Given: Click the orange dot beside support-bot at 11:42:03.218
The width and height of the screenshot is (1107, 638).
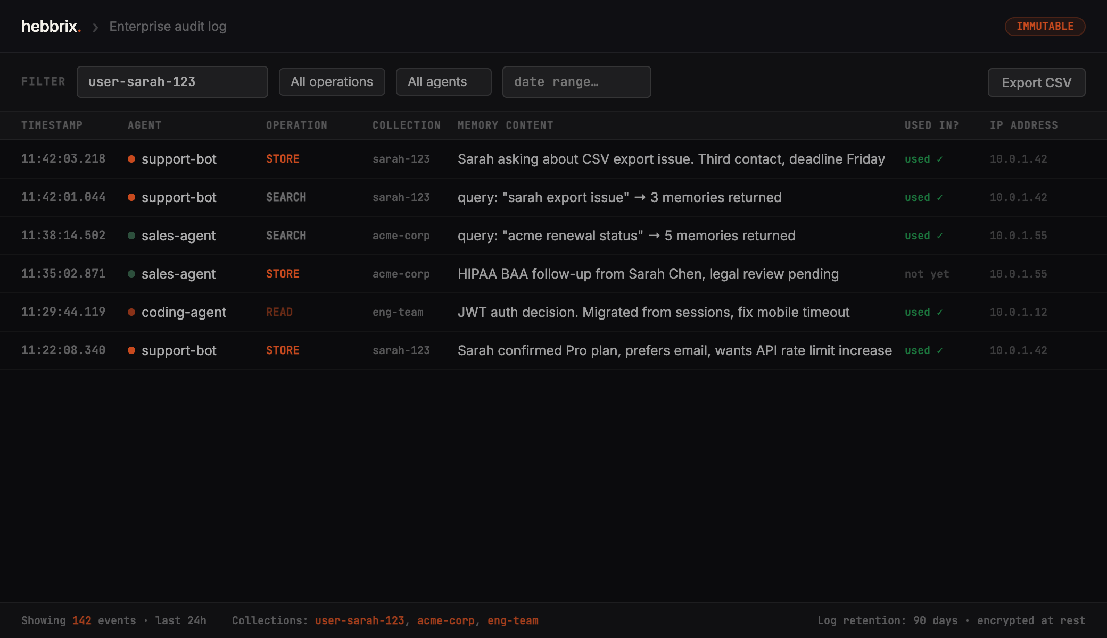Looking at the screenshot, I should click(131, 159).
